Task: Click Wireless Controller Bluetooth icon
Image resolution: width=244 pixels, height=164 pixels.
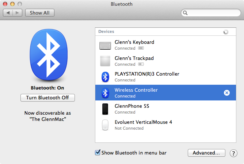Action: tap(105, 93)
